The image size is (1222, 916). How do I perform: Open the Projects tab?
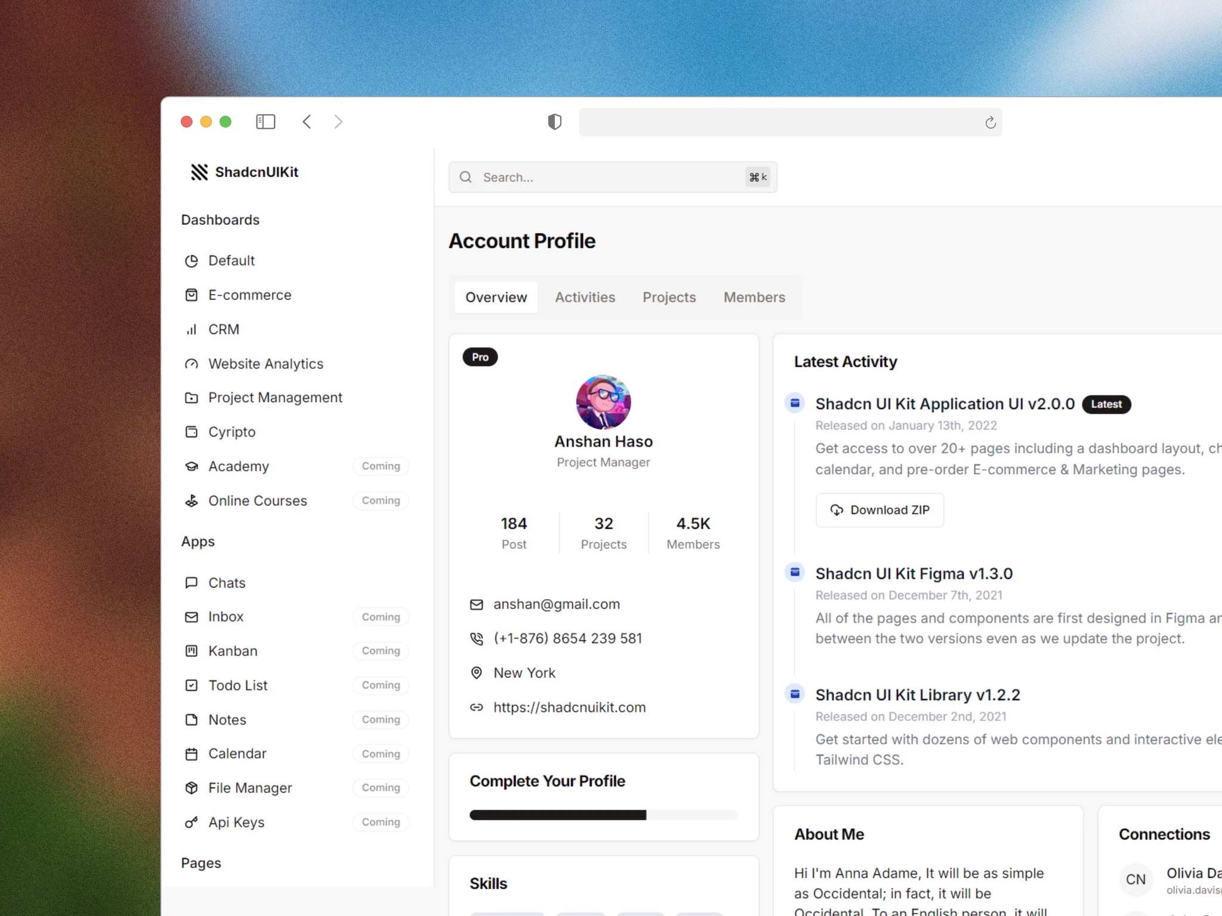coord(669,297)
